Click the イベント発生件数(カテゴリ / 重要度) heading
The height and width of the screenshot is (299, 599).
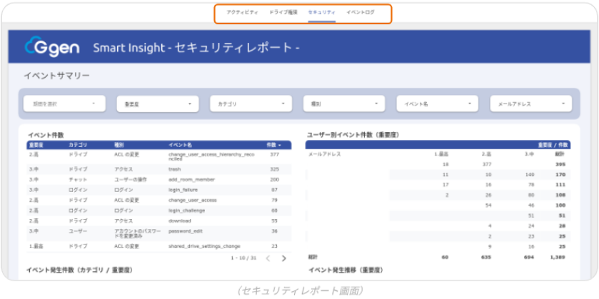pos(79,270)
